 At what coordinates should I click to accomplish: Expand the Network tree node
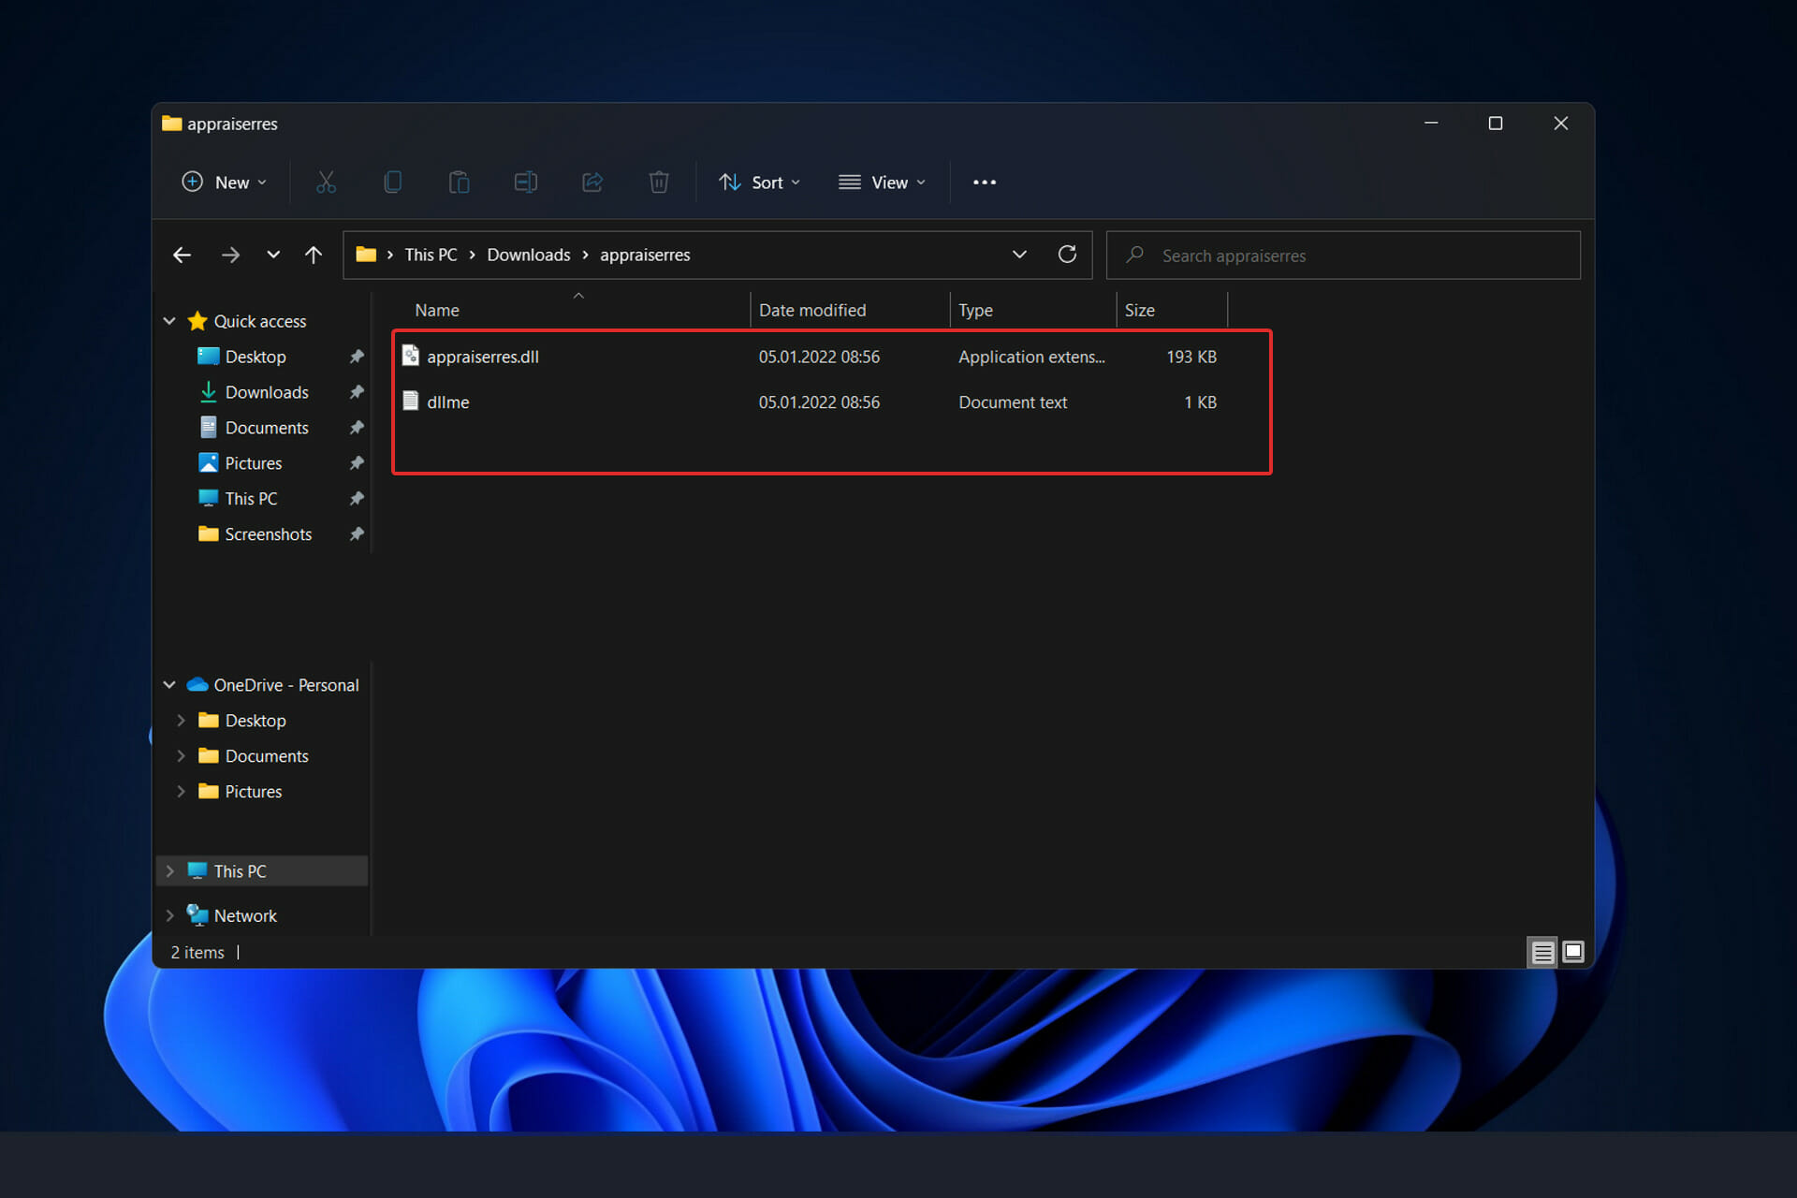tap(169, 916)
